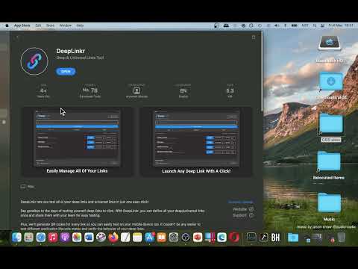The width and height of the screenshot is (358, 269).
Task: Open the App Store menu in menu bar
Action: pos(22,25)
